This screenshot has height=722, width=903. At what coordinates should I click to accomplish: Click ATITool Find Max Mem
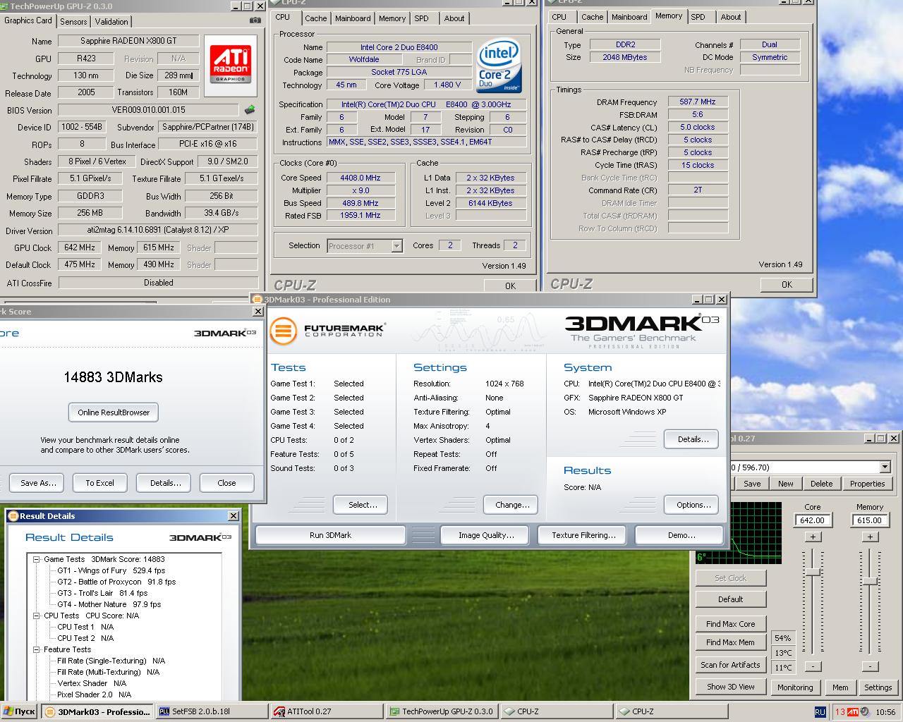[x=730, y=642]
